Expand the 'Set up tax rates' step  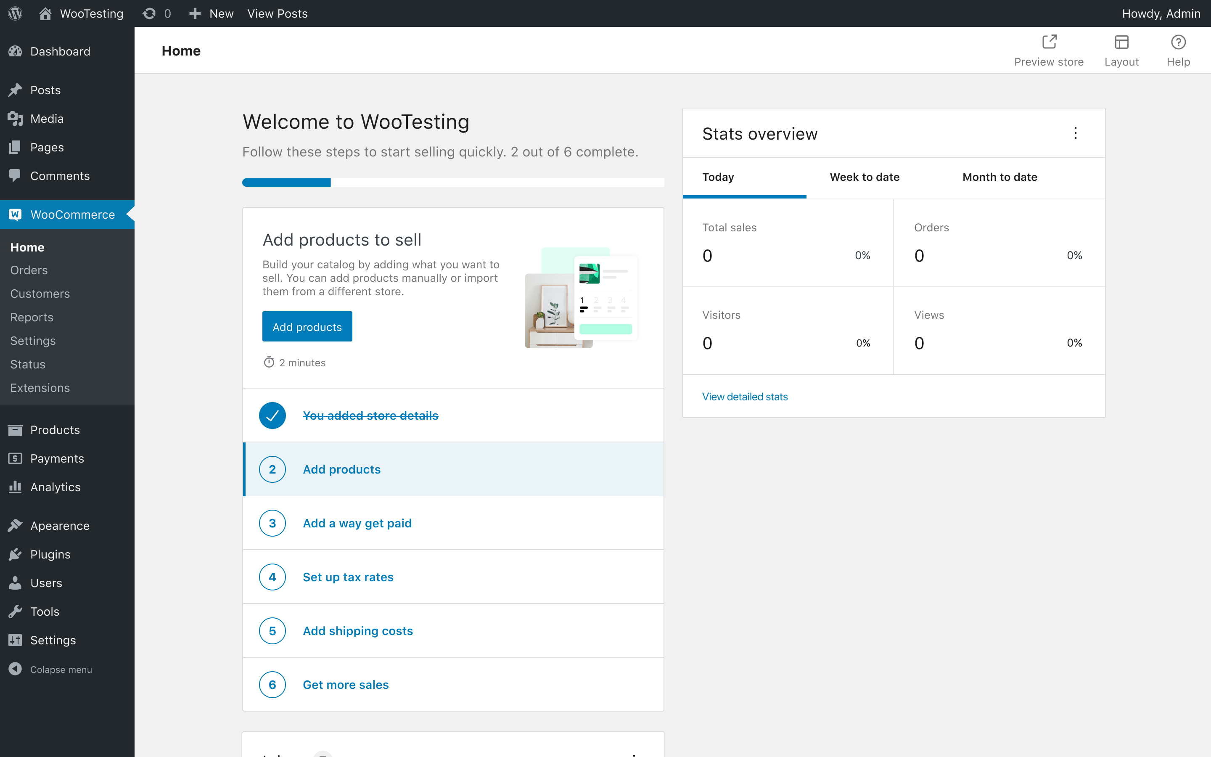click(348, 577)
